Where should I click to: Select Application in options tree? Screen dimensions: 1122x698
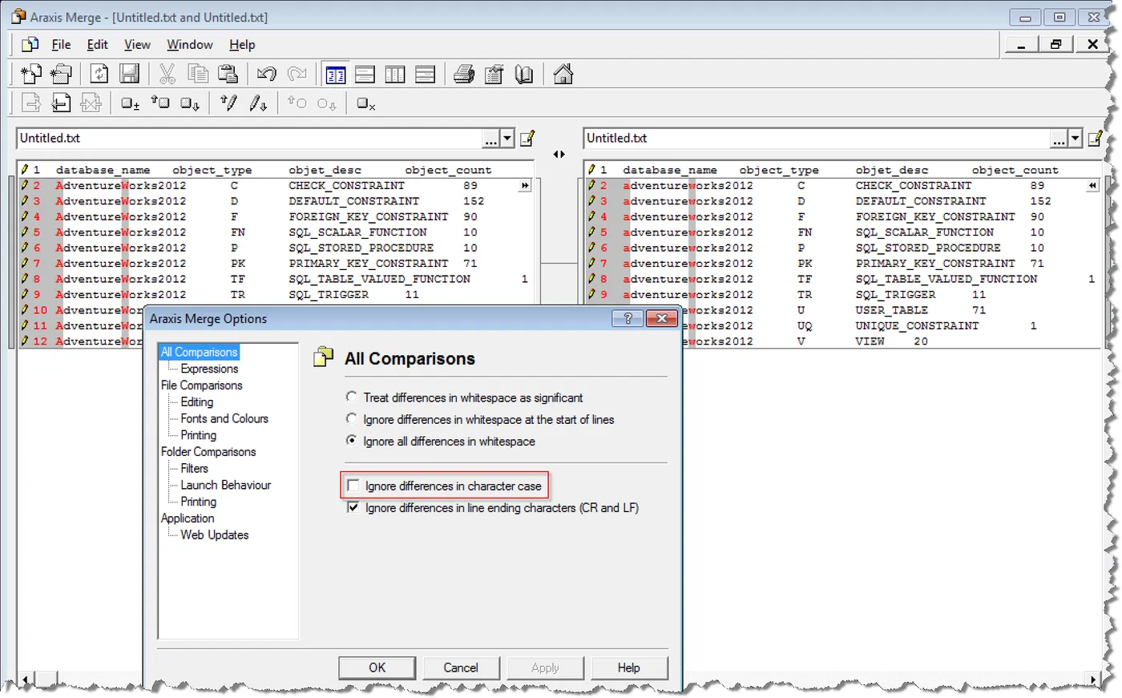point(188,518)
